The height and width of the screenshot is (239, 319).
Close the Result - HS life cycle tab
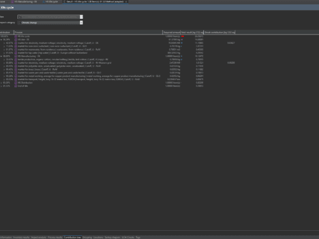[126, 2]
